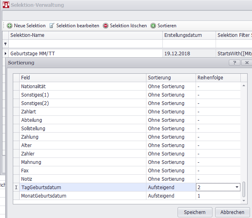Open Reihenfolge dropdown for TagGeburtsdatum
This screenshot has width=252, height=218.
[237, 188]
